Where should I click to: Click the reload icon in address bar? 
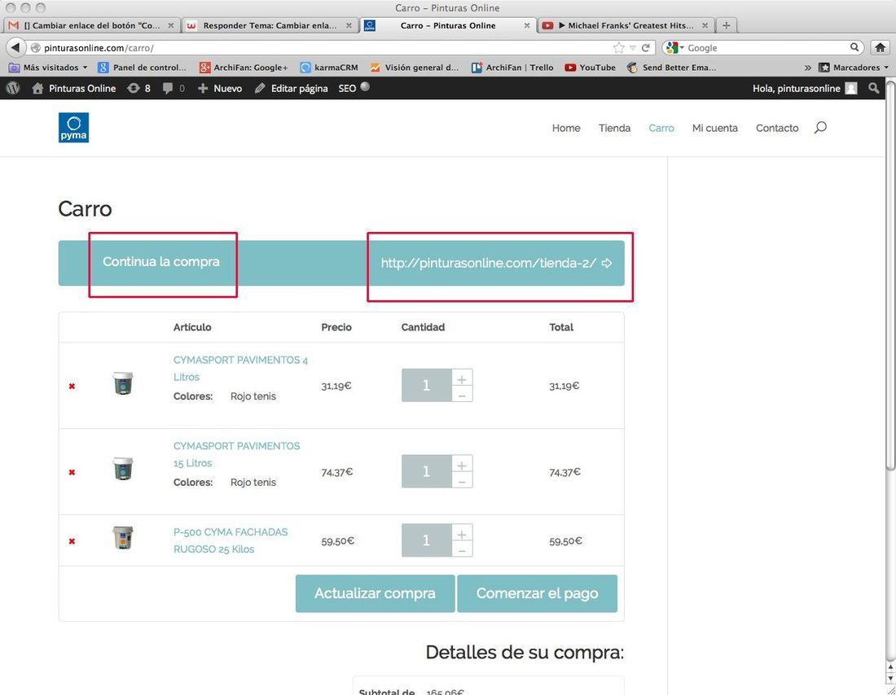[x=646, y=48]
